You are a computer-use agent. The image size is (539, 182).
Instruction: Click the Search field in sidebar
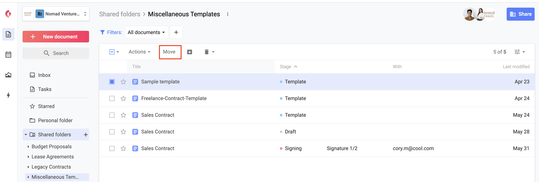[56, 53]
